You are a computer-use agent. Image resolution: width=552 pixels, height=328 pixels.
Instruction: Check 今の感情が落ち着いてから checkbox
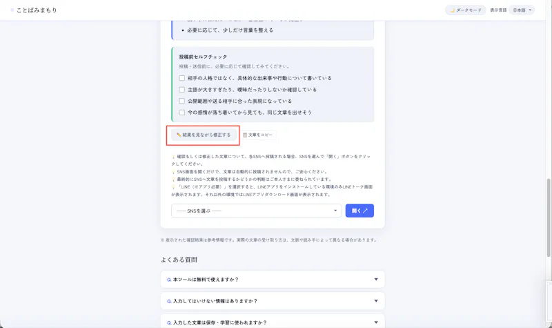181,113
